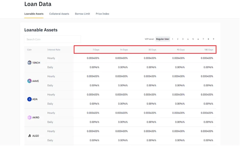Click the ALGO Daily row label

coord(50,140)
